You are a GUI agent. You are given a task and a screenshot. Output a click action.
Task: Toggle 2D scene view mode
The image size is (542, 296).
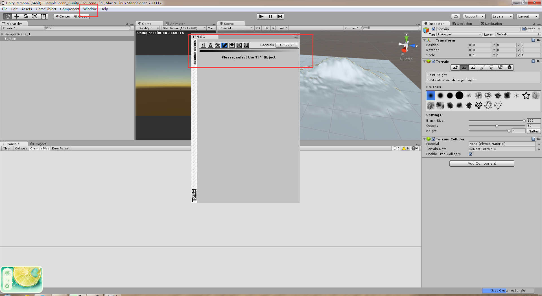tap(258, 28)
